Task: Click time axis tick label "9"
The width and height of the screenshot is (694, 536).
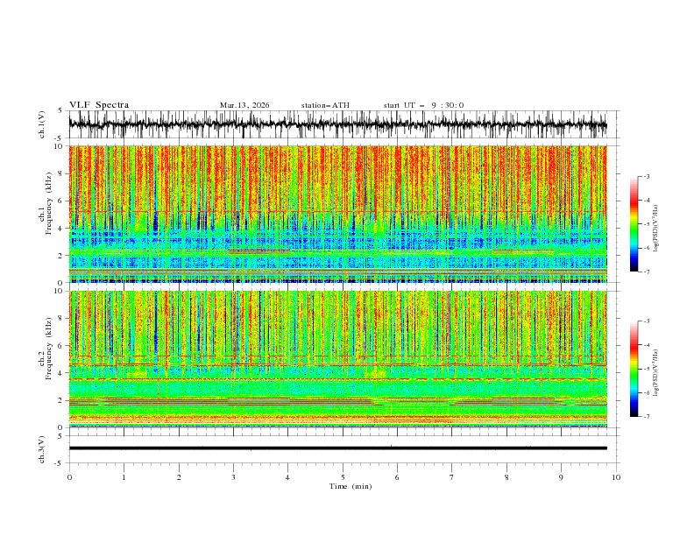Action: (x=561, y=477)
